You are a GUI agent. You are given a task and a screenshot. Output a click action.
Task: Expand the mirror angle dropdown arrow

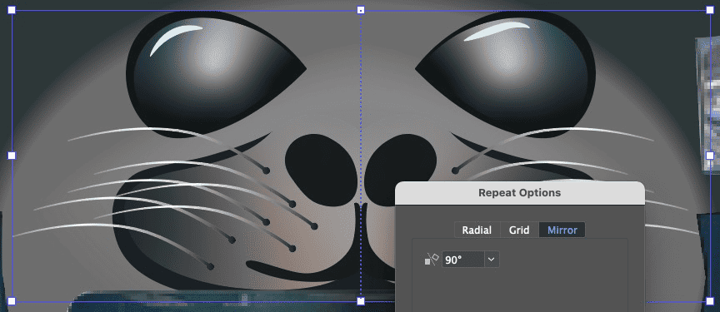coord(492,260)
